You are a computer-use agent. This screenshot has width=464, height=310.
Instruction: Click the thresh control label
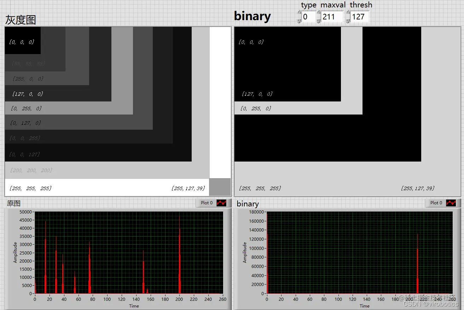(x=361, y=5)
